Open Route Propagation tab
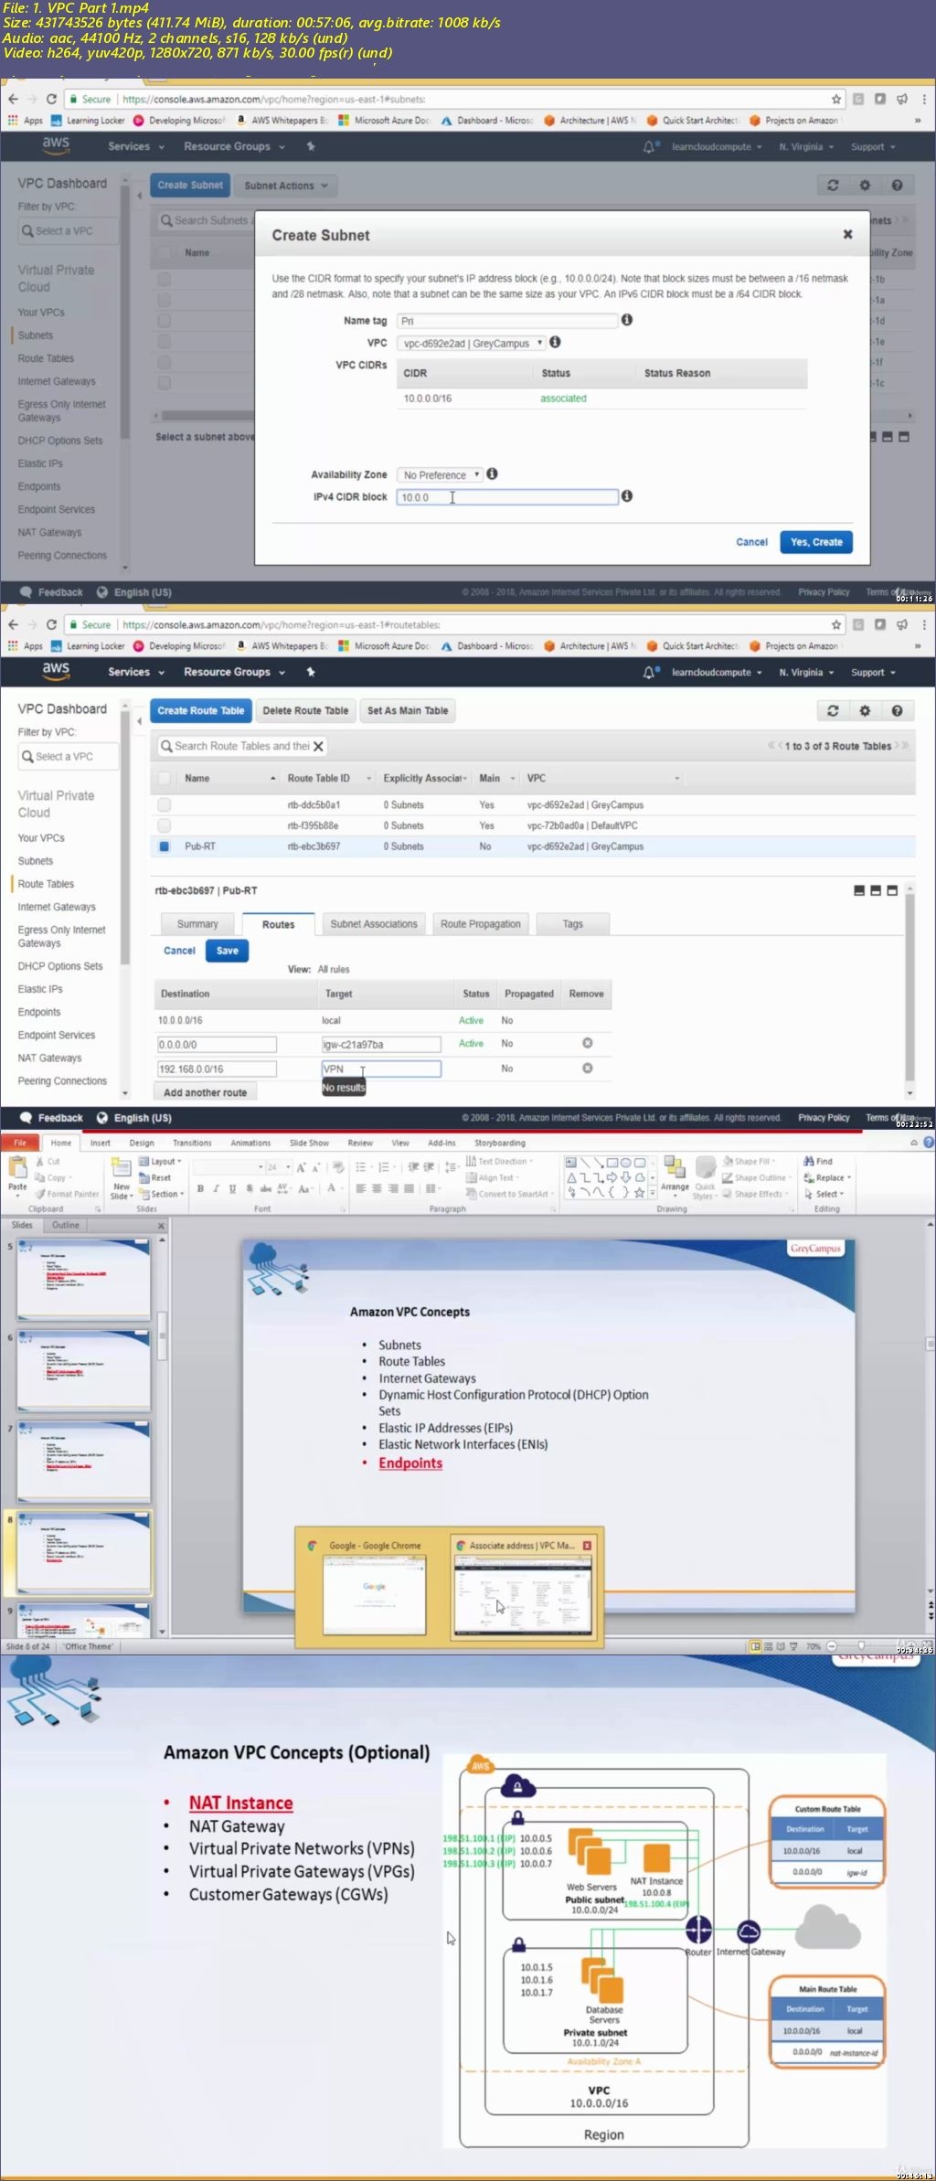Viewport: 936px width, 2181px height. coord(481,924)
